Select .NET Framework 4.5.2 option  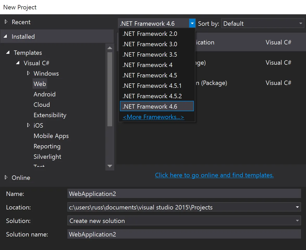[152, 96]
